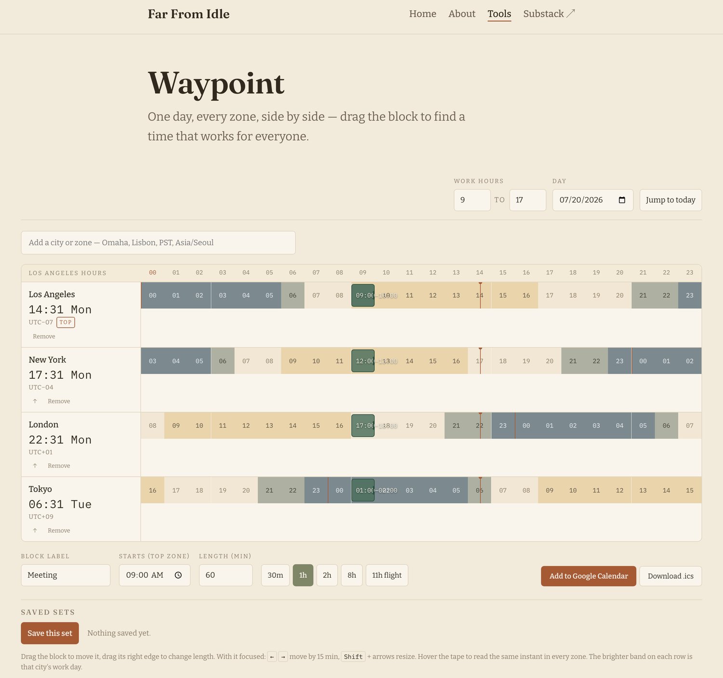
Task: Move New York row up with arrow
Action: [x=35, y=401]
